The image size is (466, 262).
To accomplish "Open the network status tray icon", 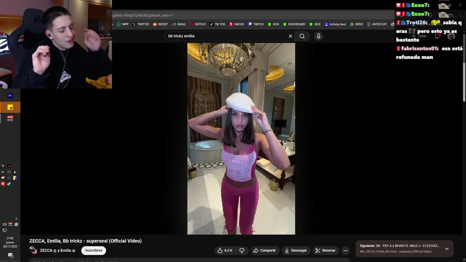I will click(5, 230).
